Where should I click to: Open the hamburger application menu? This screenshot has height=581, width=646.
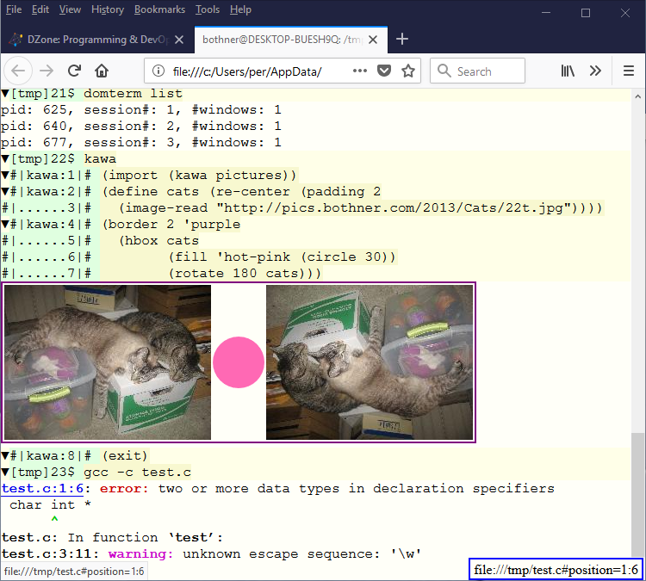pyautogui.click(x=628, y=71)
